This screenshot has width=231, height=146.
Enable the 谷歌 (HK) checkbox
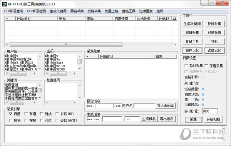click(x=57, y=114)
